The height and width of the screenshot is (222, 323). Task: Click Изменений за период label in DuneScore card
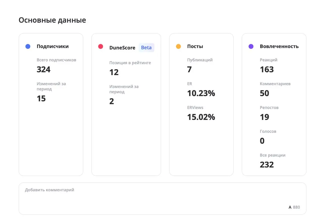(x=124, y=89)
